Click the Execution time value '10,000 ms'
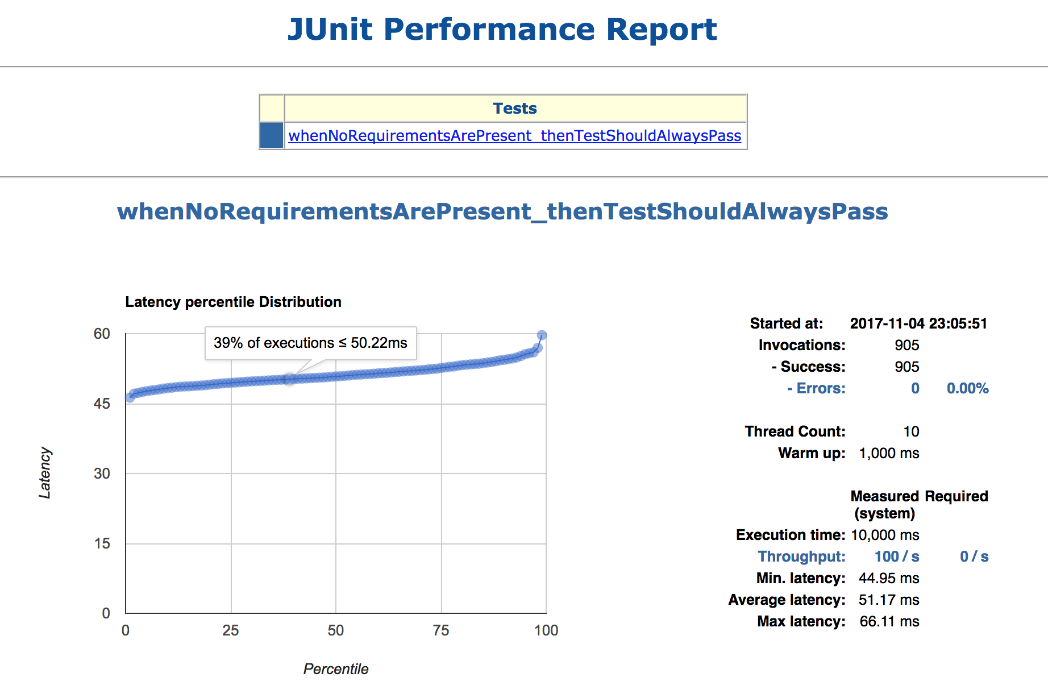The image size is (1048, 698). (885, 535)
